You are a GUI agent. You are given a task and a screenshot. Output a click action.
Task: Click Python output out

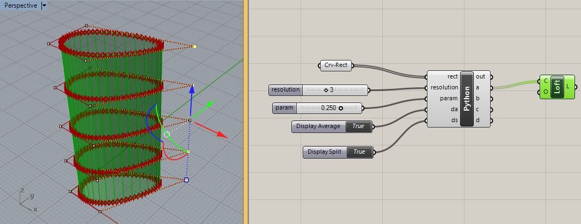[x=481, y=76]
